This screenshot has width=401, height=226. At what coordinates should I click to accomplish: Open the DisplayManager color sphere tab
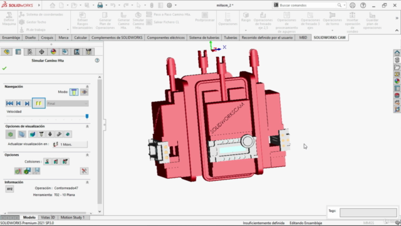53,51
